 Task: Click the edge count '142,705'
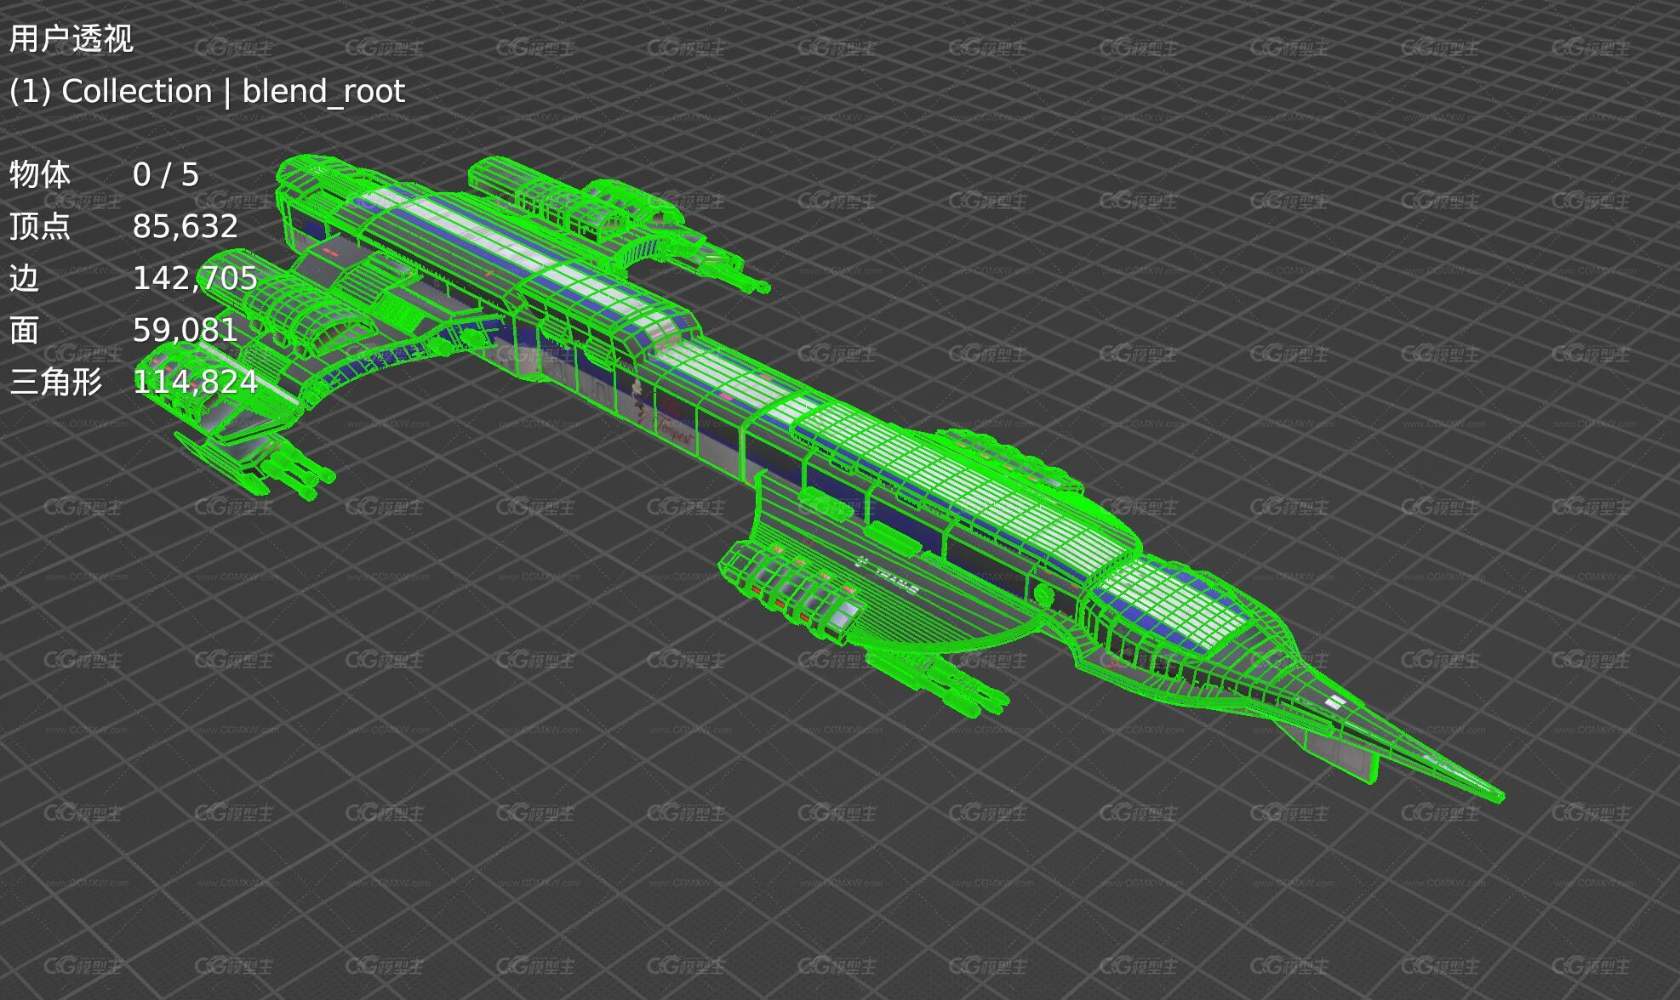coord(195,278)
